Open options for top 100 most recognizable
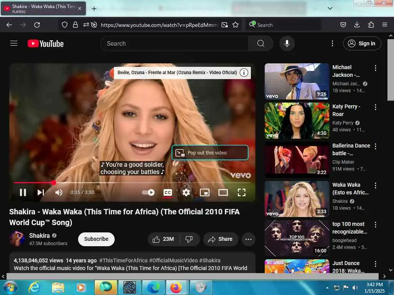Image resolution: width=394 pixels, height=295 pixels. pyautogui.click(x=376, y=225)
